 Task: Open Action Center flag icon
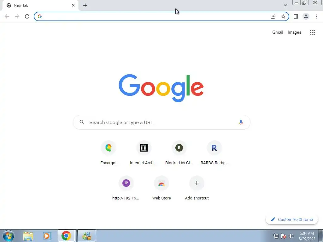[x=284, y=236]
